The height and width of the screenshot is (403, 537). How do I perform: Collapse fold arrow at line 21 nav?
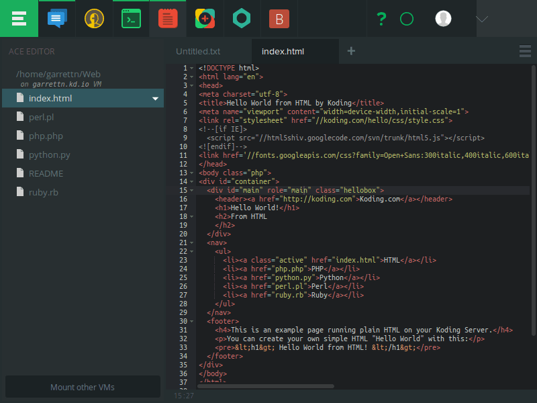tap(192, 243)
